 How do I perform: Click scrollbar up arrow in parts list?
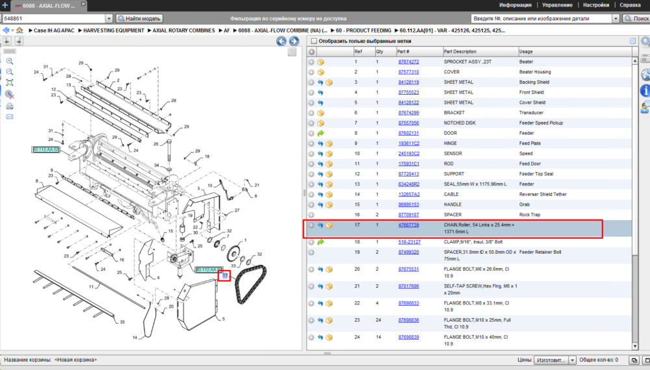[635, 61]
